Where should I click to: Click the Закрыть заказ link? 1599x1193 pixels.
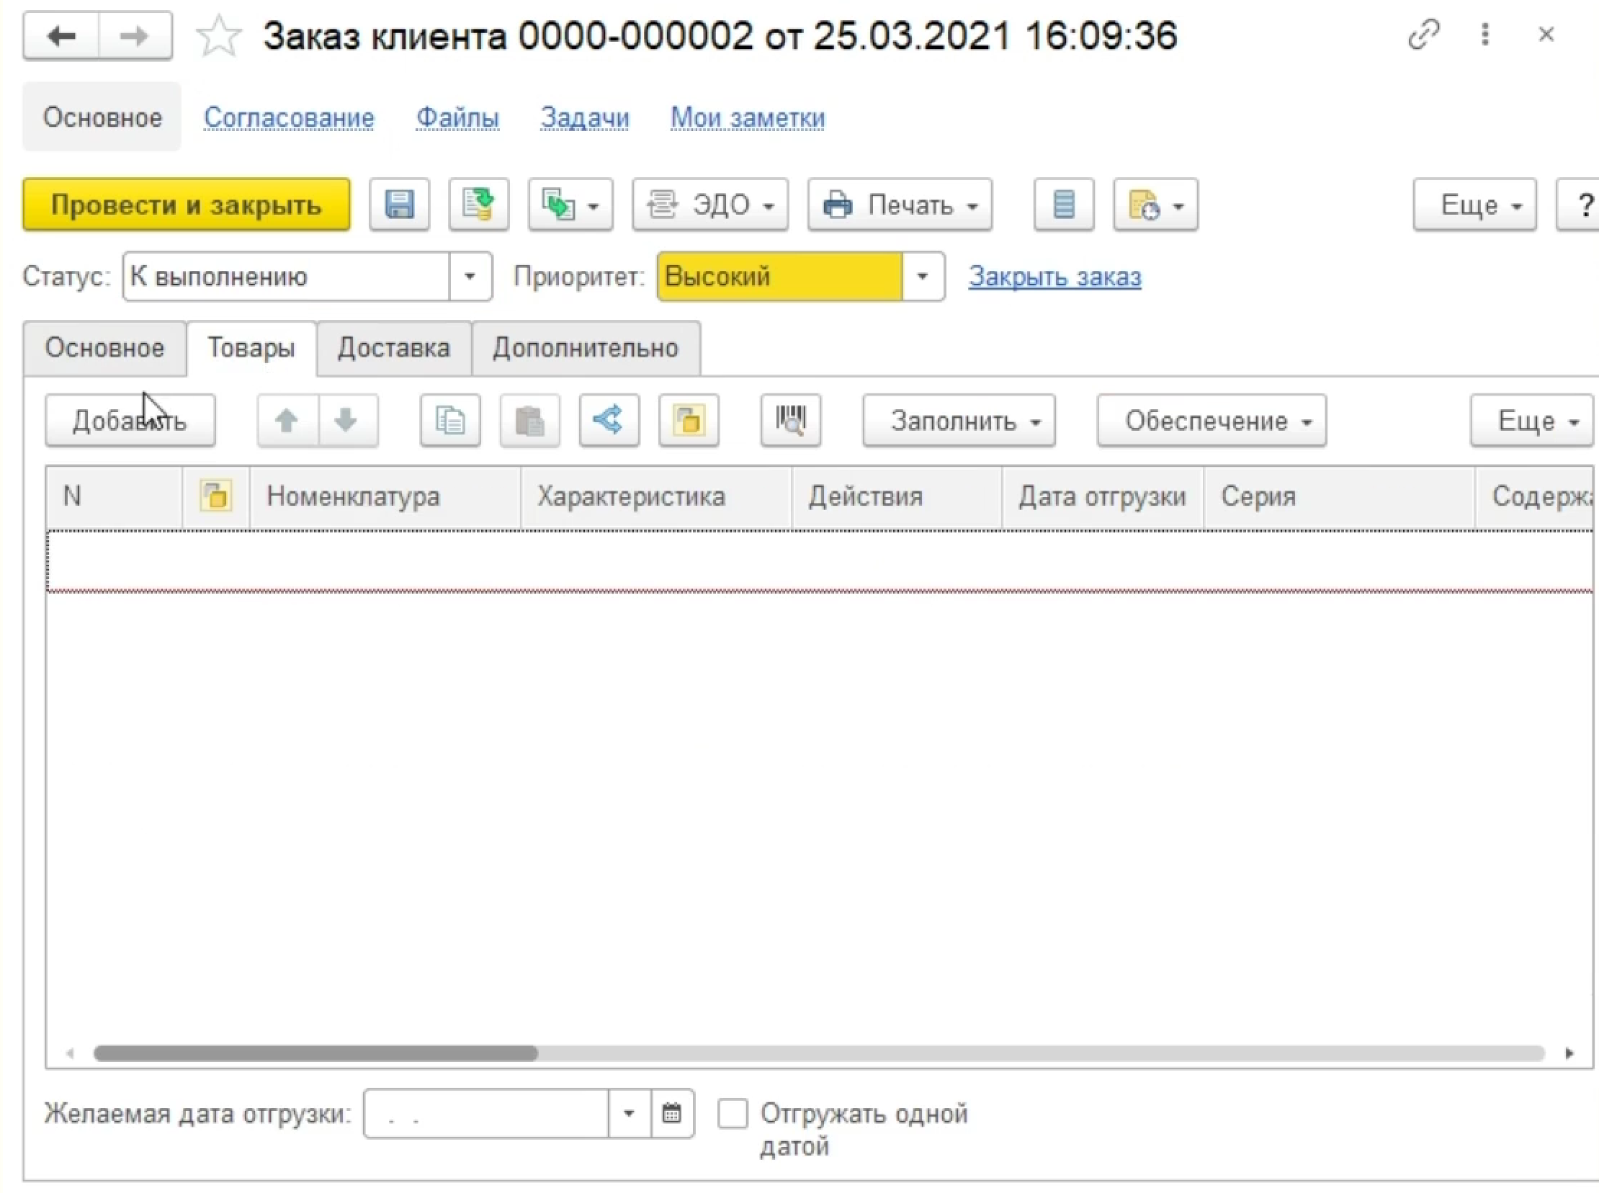(1054, 276)
